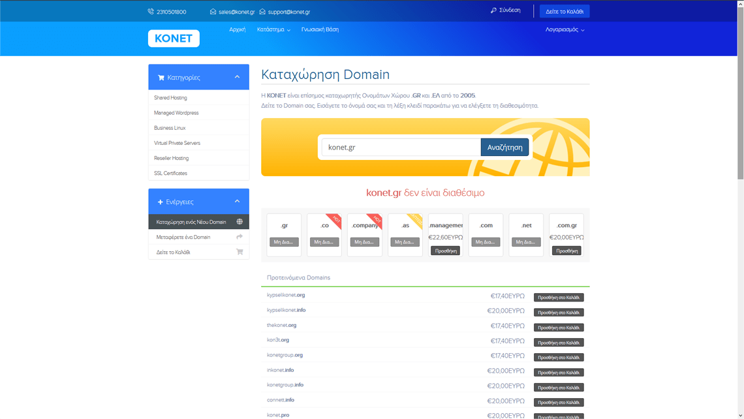Image resolution: width=744 pixels, height=419 pixels.
Task: Select Business Linux category
Action: pyautogui.click(x=199, y=128)
